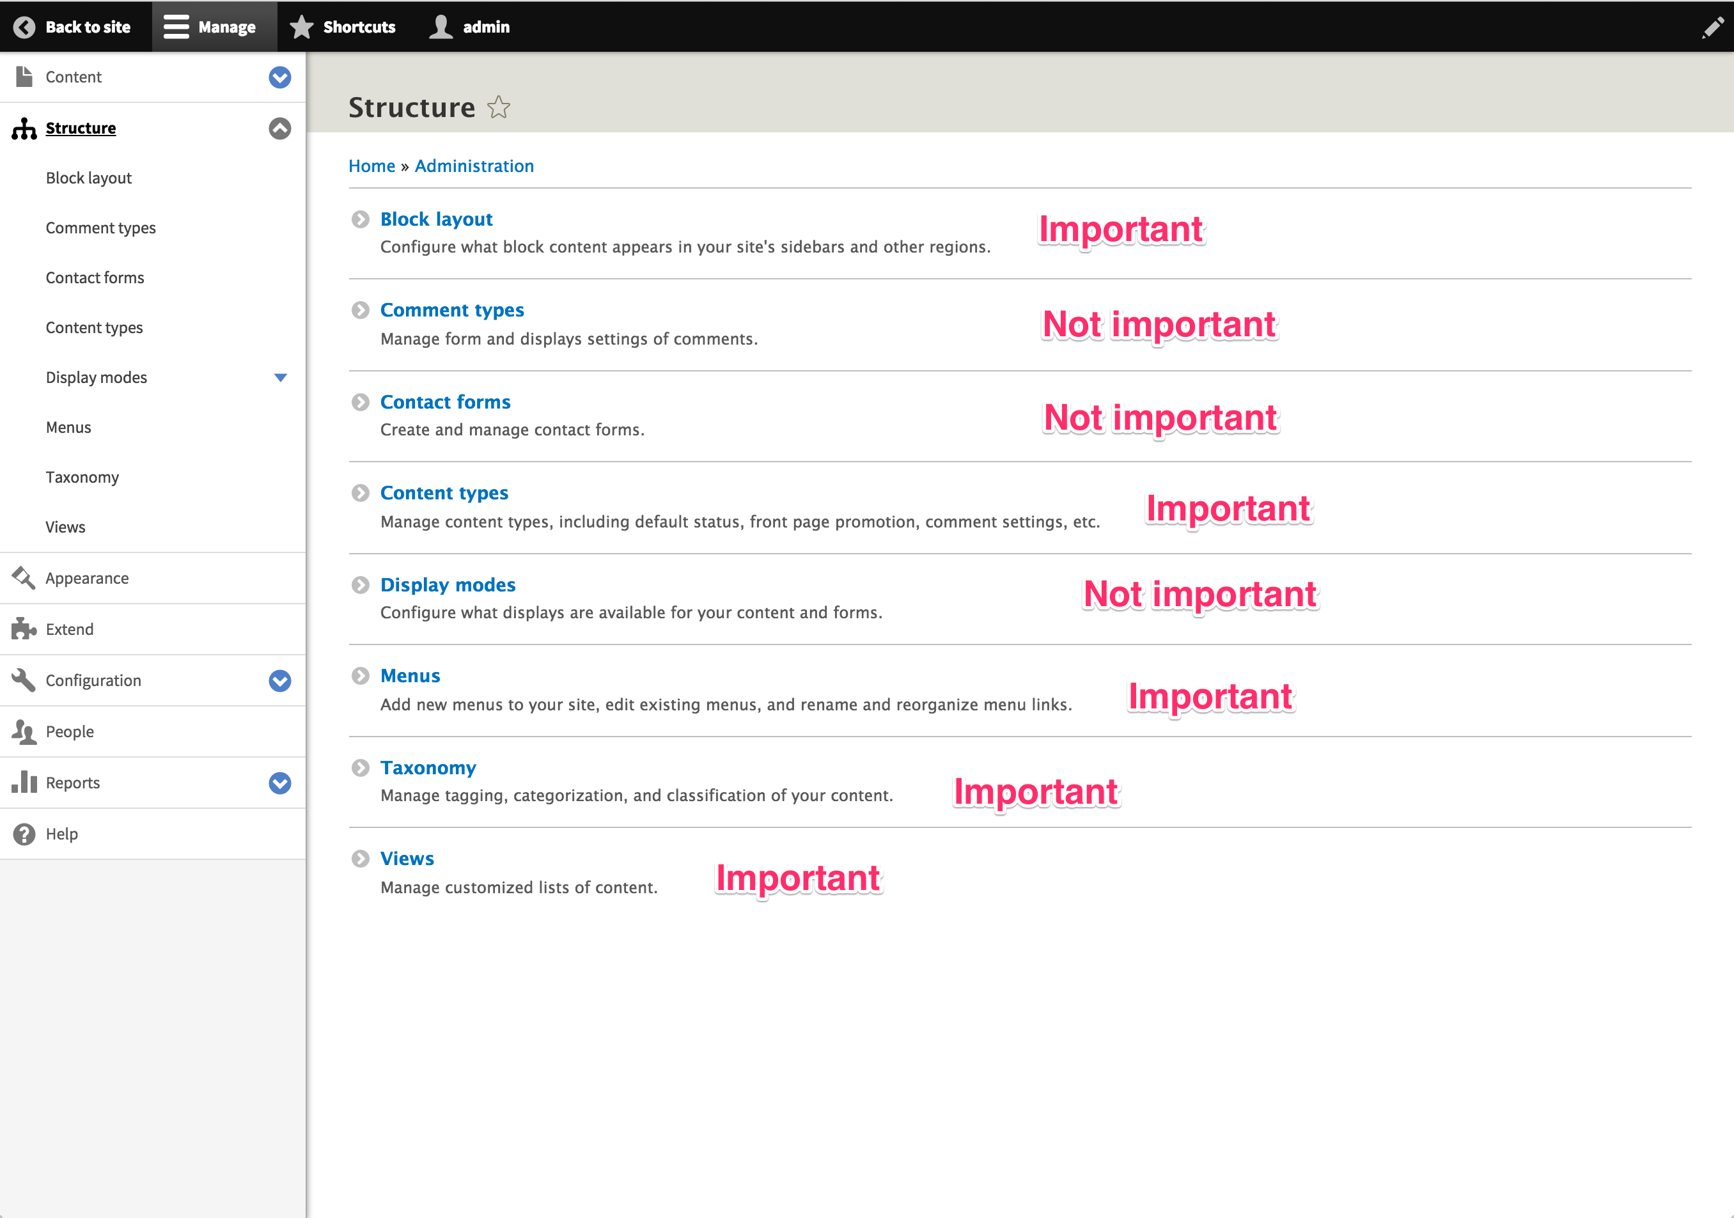
Task: Expand the Reports menu chevron
Action: click(x=280, y=783)
